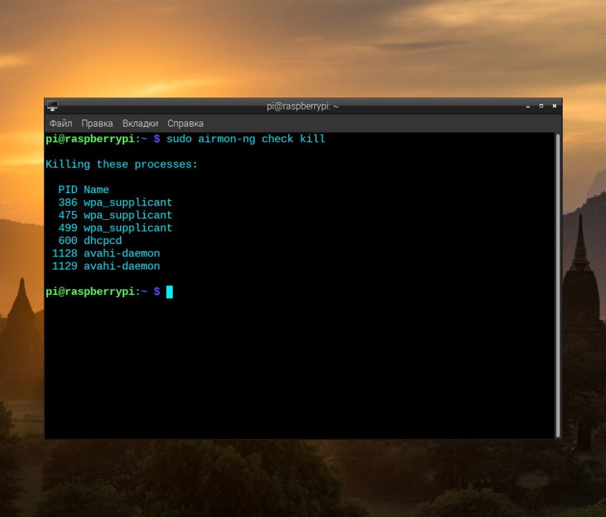Click the wpa_supplicant entry with PID 386
Screen dimensions: 606x517
point(127,203)
